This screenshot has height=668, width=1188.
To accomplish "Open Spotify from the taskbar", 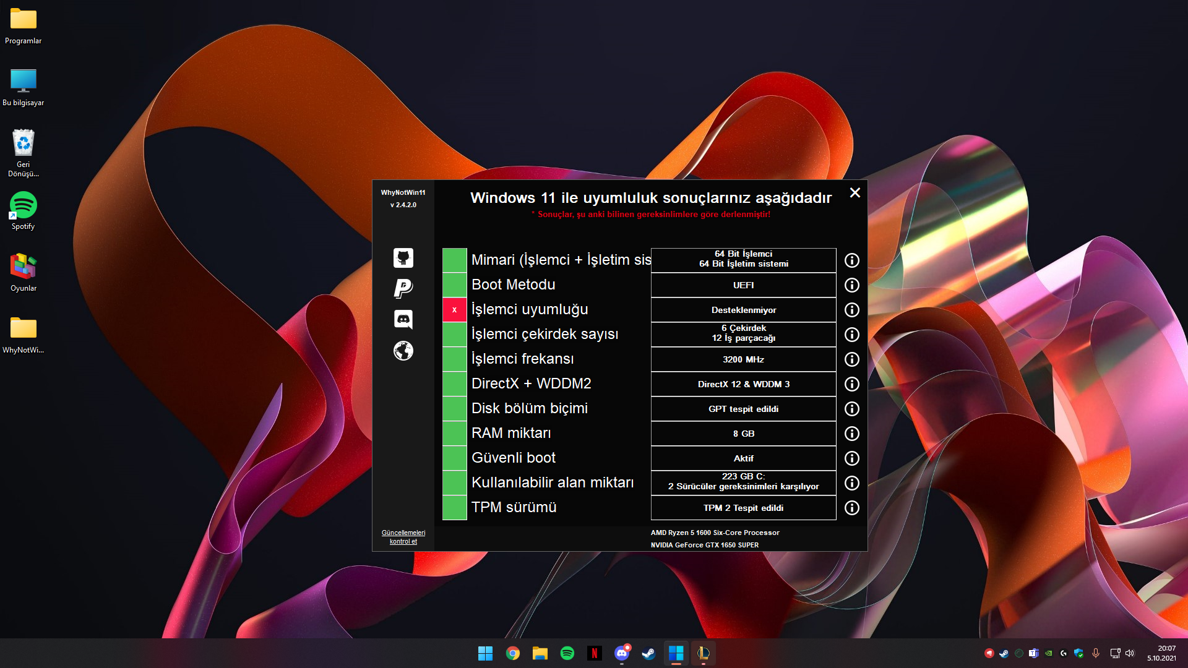I will (567, 653).
